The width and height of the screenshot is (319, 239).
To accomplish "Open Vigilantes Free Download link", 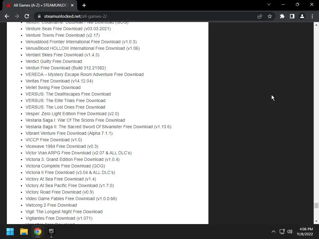I will pos(59,218).
